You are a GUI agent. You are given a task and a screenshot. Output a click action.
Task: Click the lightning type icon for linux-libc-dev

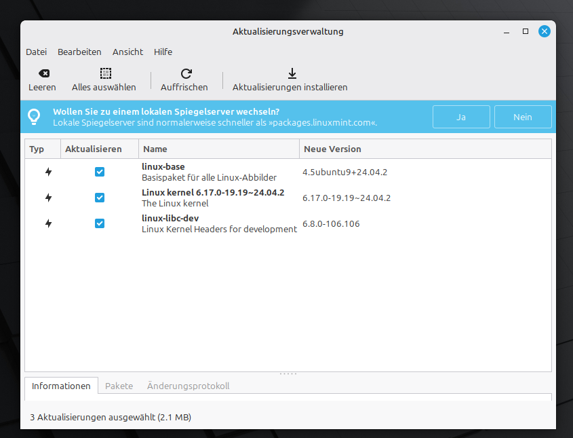pos(48,223)
